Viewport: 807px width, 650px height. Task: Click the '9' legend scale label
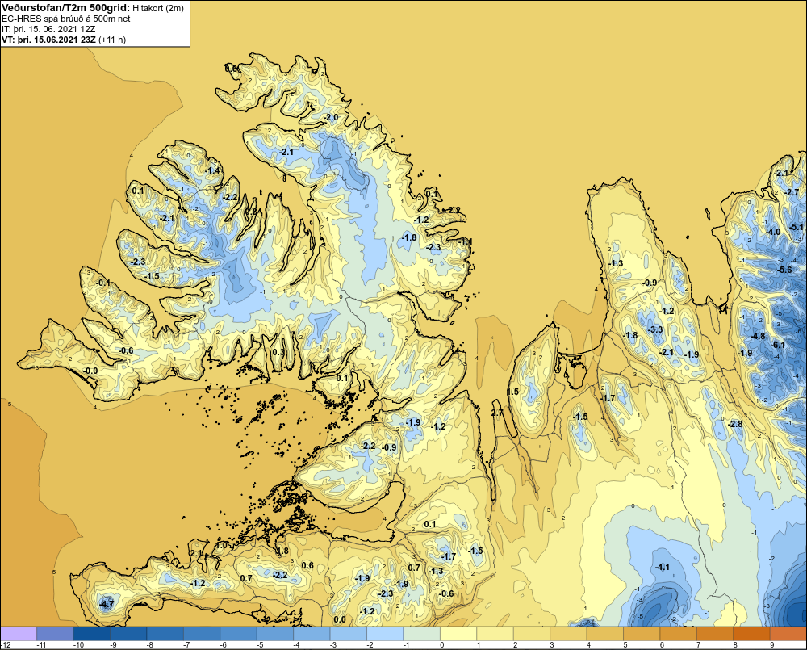point(772,645)
